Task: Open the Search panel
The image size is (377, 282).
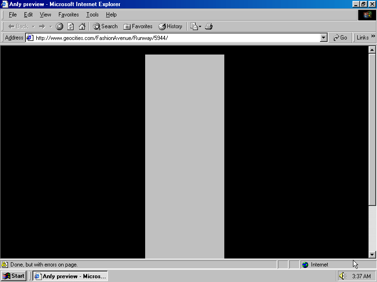Action: coord(105,26)
